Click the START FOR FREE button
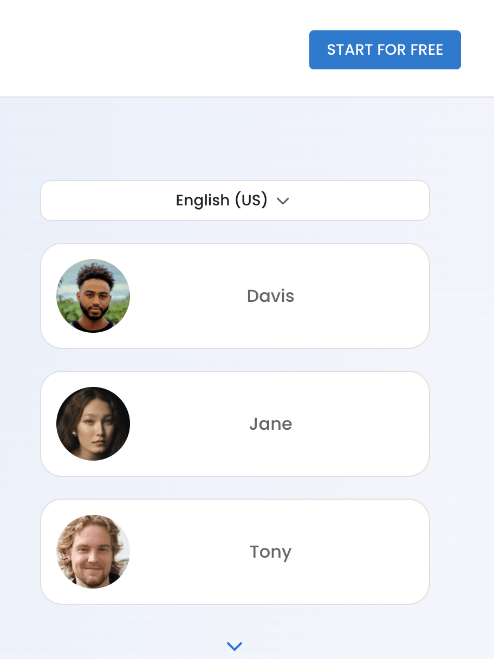494x659 pixels. tap(385, 50)
